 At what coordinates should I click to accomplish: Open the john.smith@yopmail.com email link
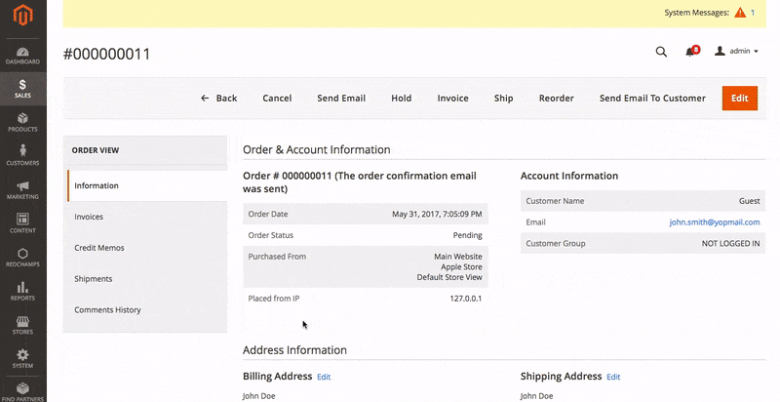coord(715,222)
